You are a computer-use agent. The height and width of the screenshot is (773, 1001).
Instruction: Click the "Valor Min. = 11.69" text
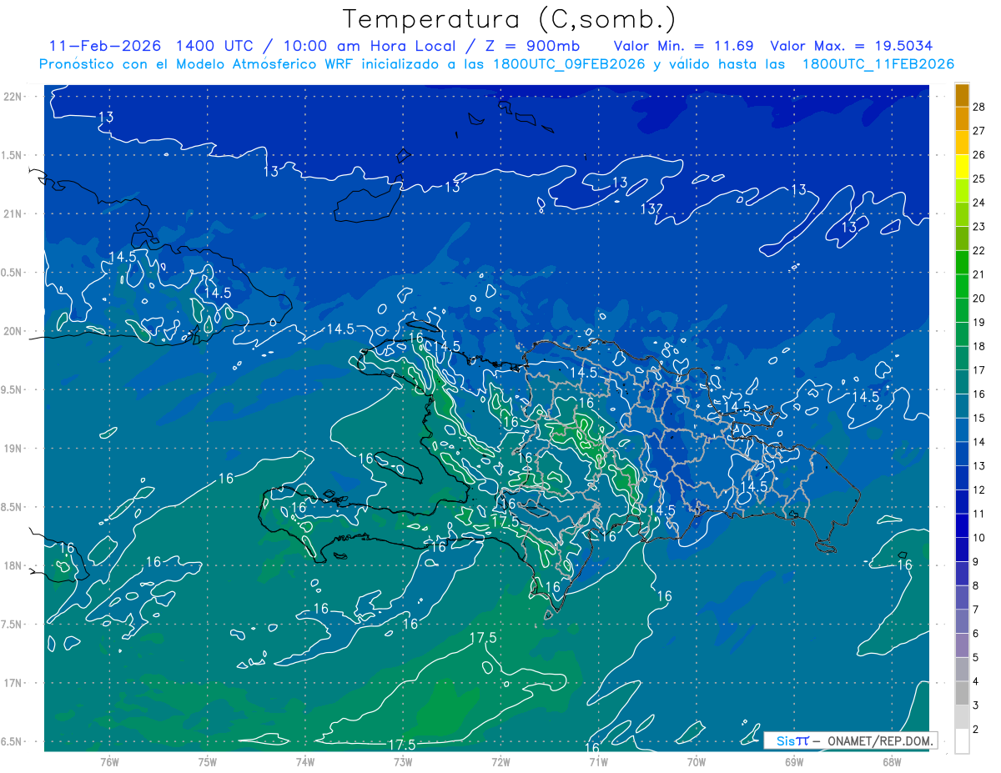[686, 46]
